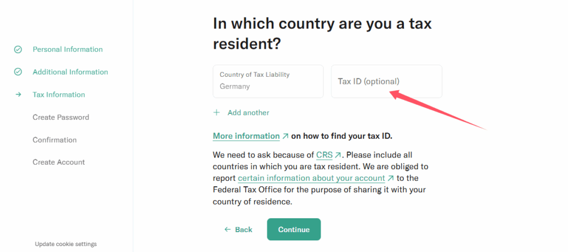The image size is (568, 252).
Task: Open the Country of Tax Liability dropdown
Action: (268, 81)
